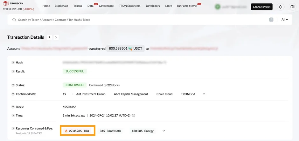The width and height of the screenshot is (299, 141).
Task: Open the Blockchain menu
Action: coord(61,6)
